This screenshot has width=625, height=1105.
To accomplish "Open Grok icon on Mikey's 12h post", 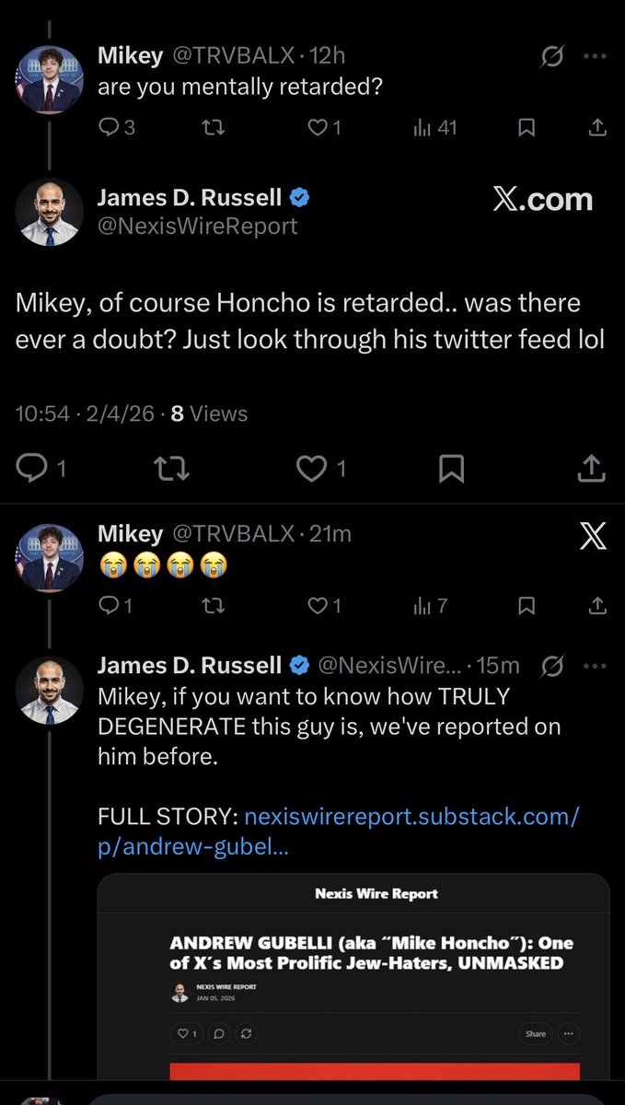I will (552, 58).
